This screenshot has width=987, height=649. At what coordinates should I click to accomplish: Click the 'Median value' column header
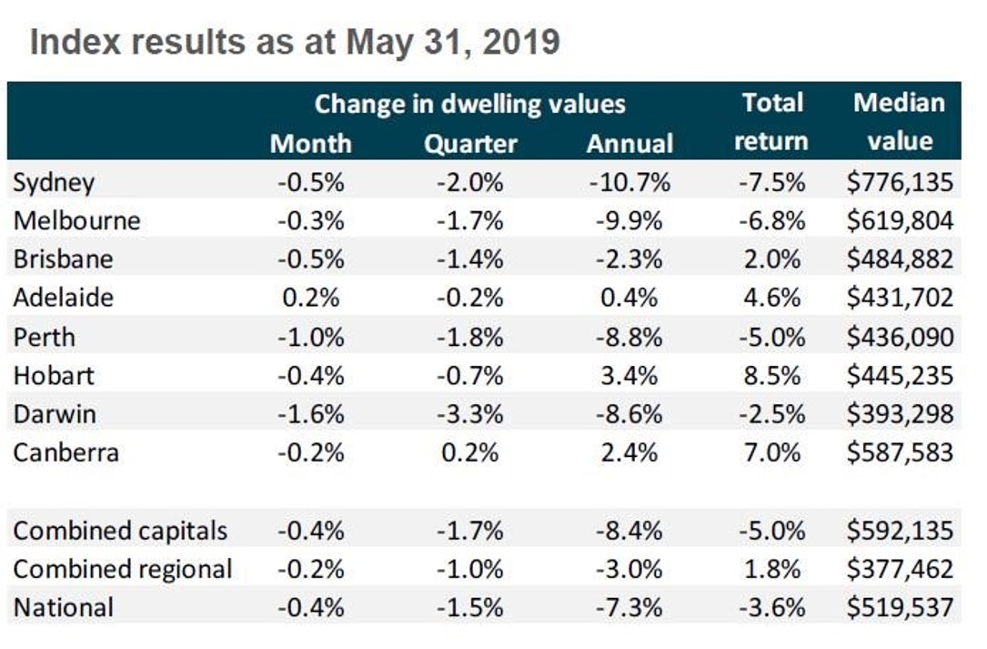899,122
